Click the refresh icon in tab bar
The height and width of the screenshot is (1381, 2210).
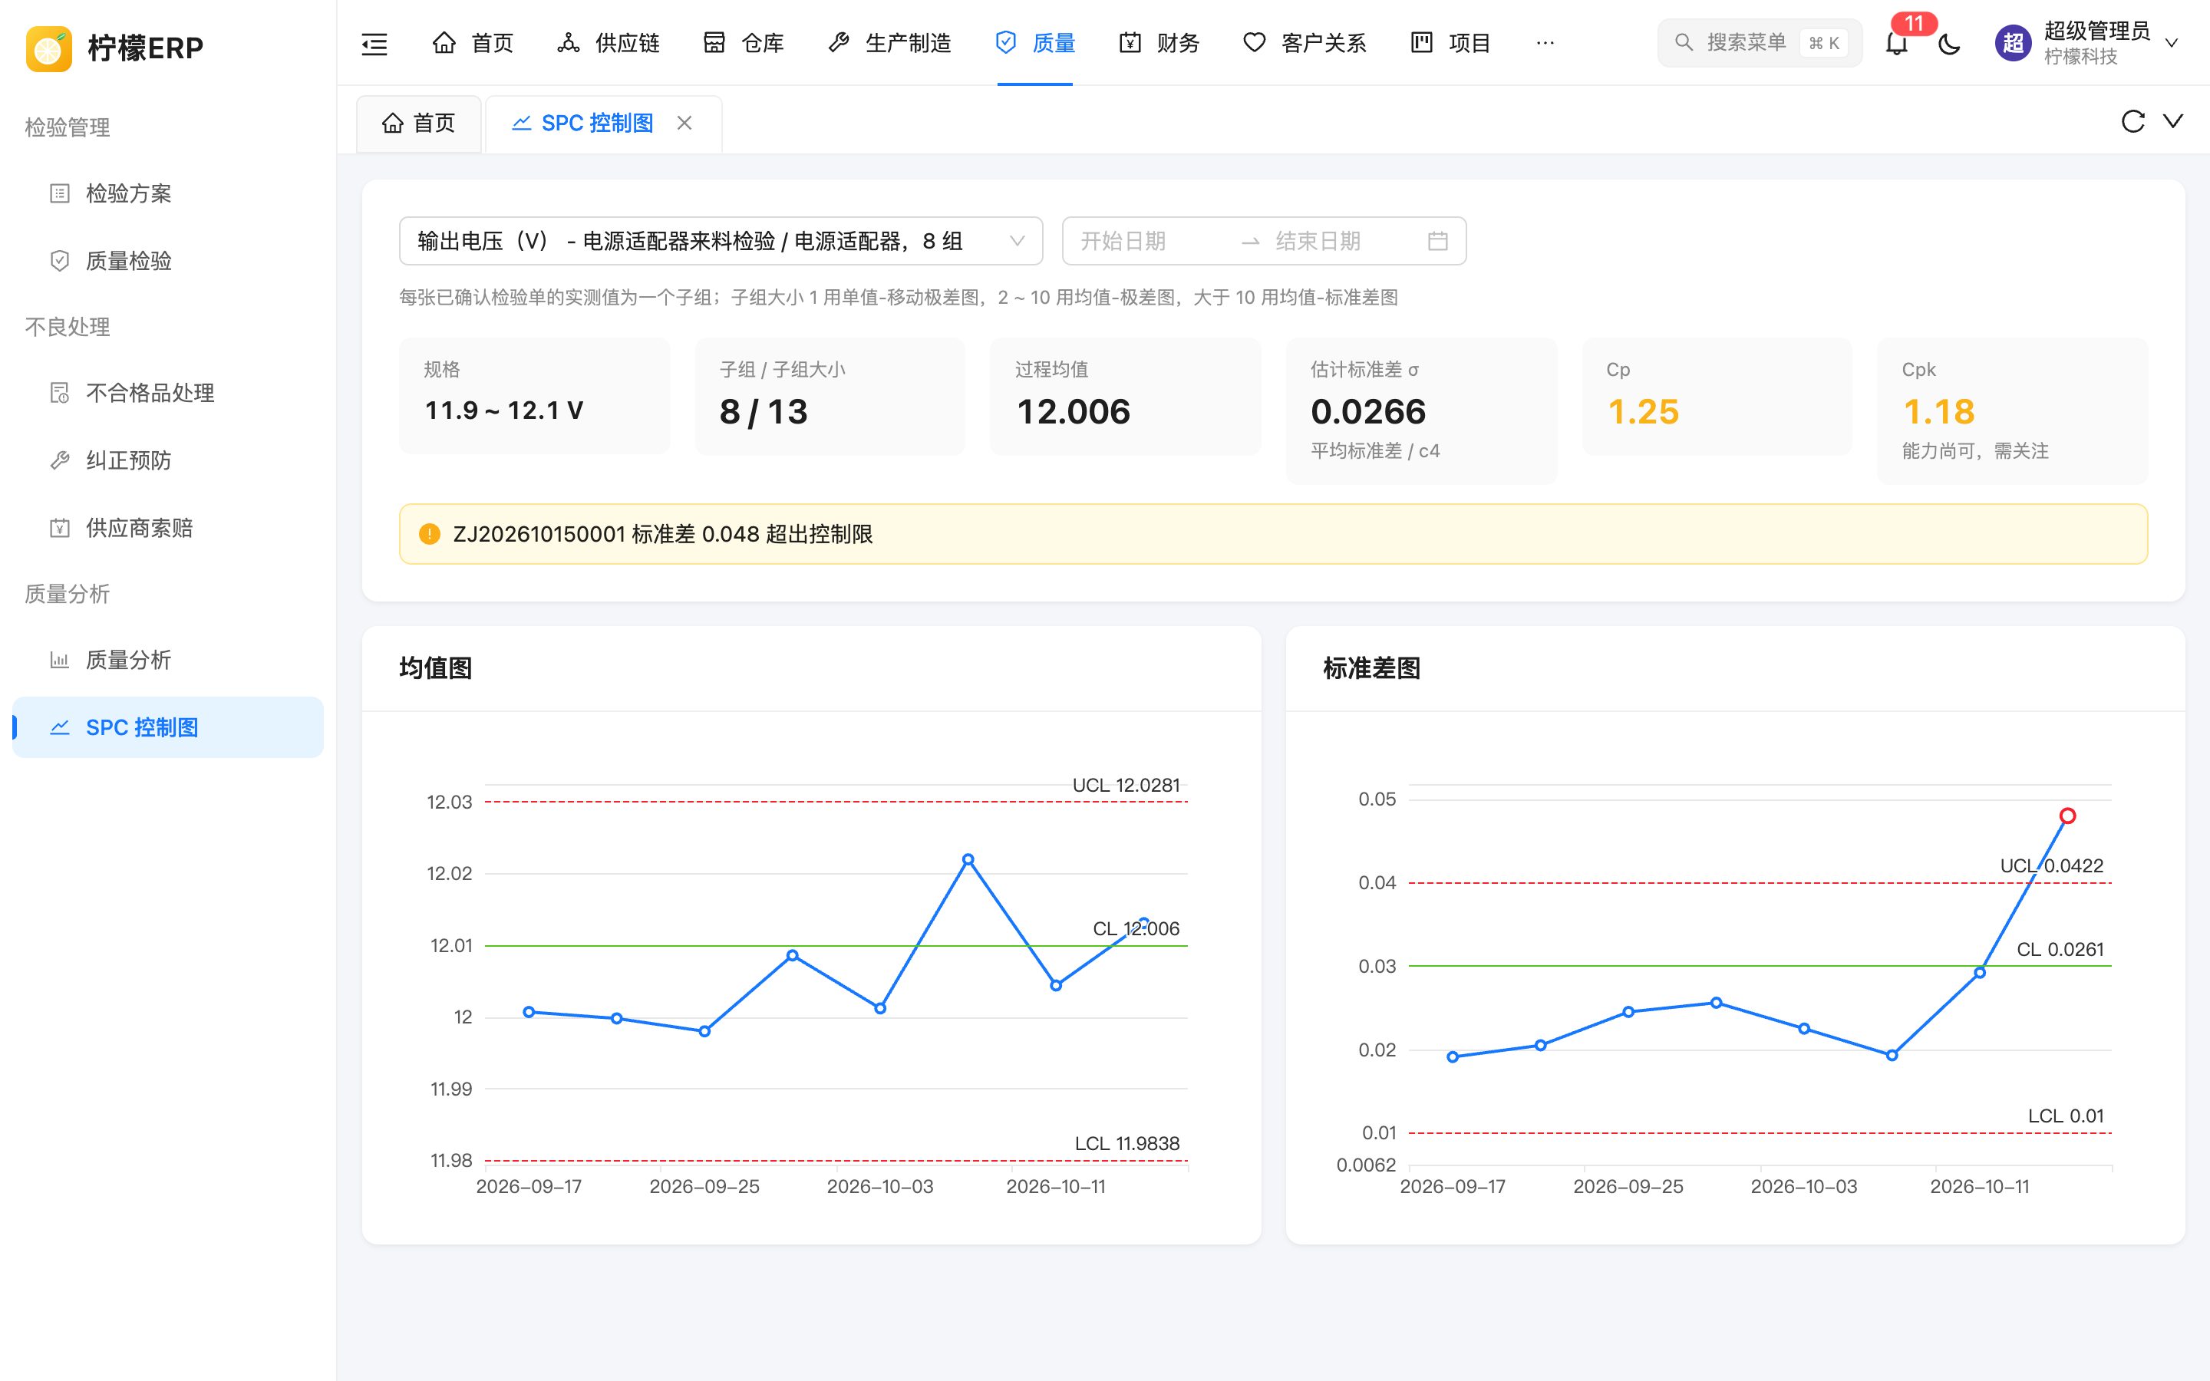point(2132,121)
